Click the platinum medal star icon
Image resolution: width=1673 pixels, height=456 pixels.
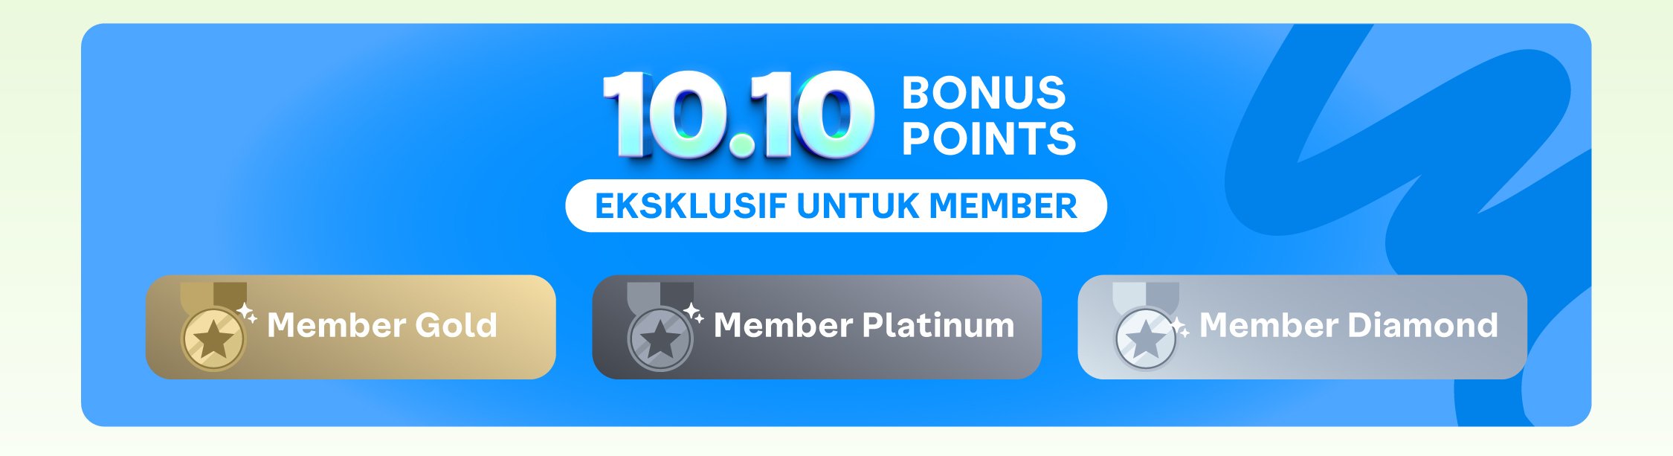pyautogui.click(x=660, y=339)
